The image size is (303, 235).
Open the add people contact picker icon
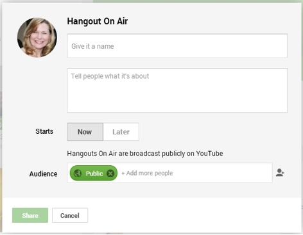click(x=280, y=172)
